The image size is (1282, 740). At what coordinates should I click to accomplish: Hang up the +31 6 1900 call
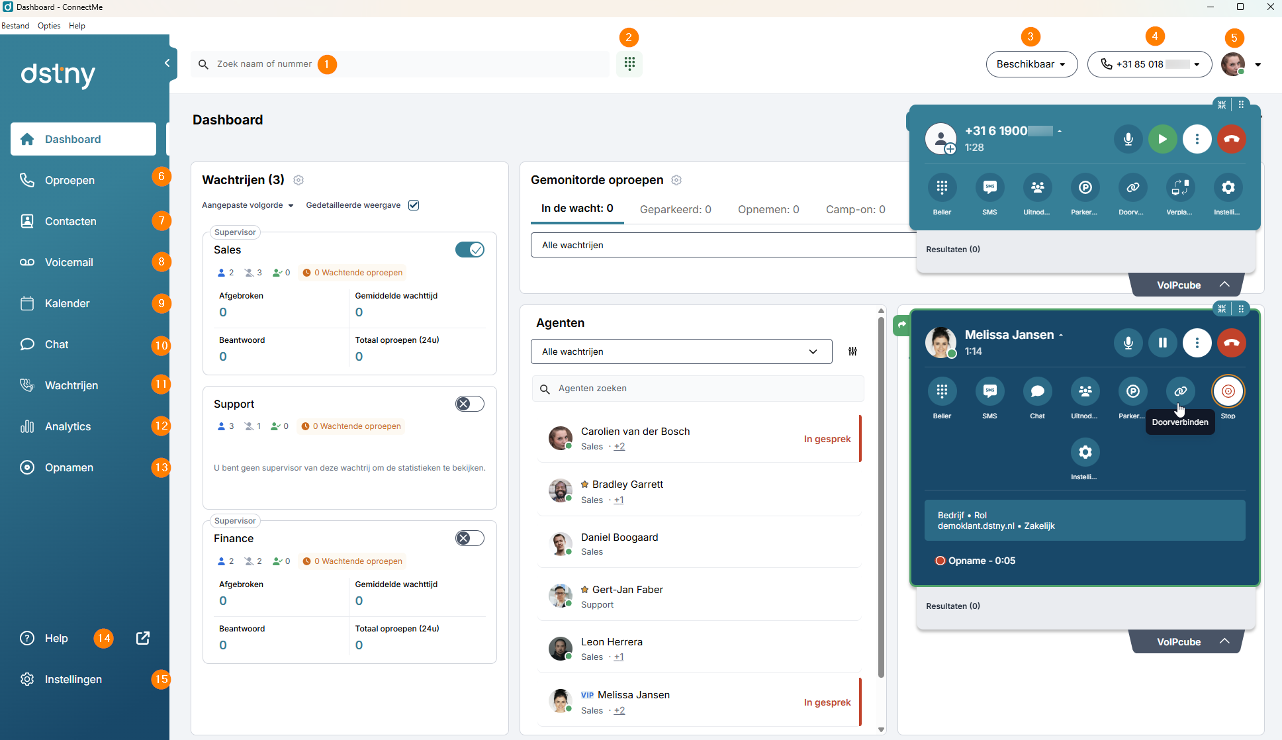(1232, 139)
